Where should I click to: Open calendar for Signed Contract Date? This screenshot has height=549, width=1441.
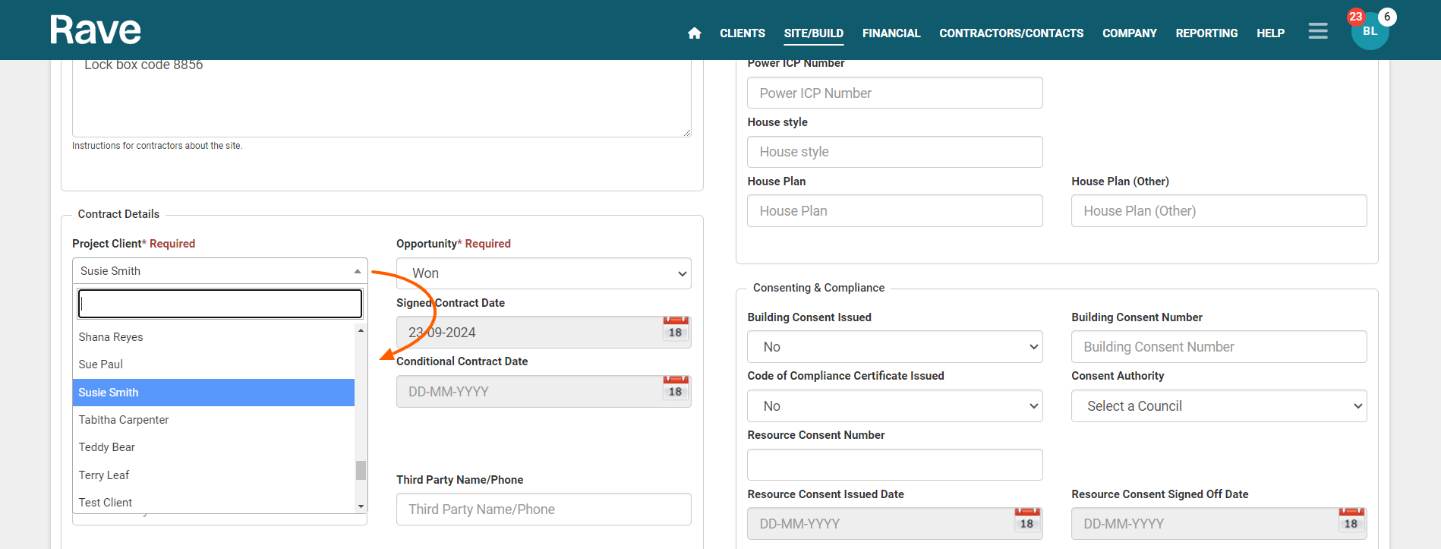[x=676, y=329]
